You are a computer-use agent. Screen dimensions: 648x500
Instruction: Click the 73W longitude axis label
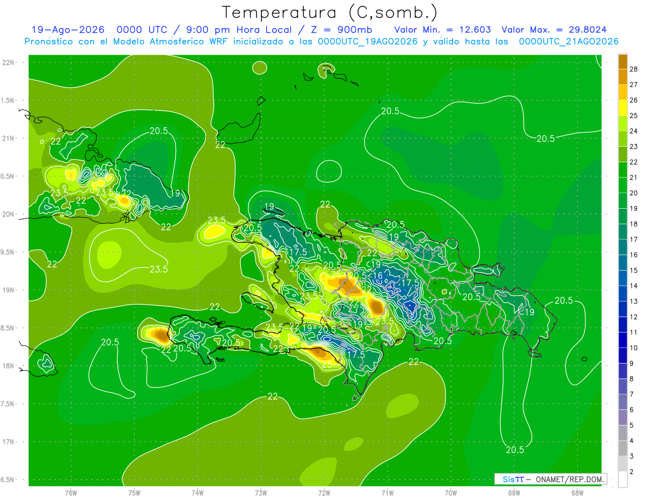pyautogui.click(x=261, y=493)
